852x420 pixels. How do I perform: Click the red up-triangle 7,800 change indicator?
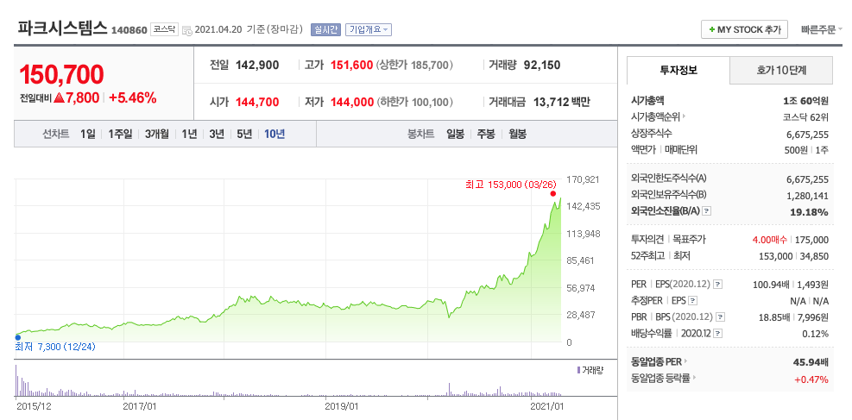(77, 98)
